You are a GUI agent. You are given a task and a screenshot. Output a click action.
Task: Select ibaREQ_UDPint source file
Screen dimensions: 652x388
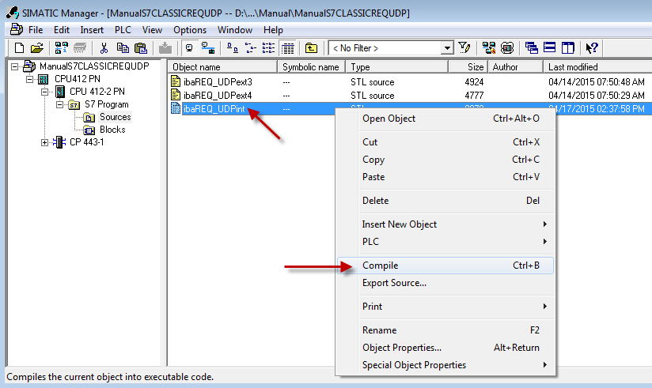point(214,109)
